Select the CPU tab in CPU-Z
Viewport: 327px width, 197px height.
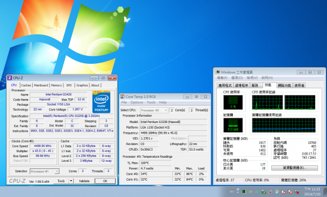[14, 85]
